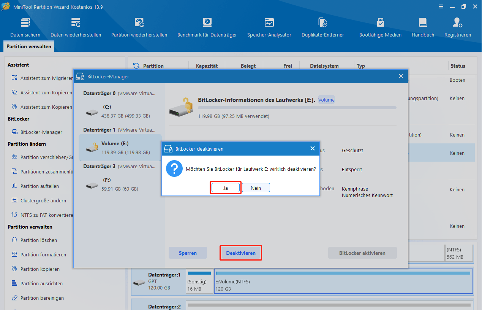Click the Deaktivieren button in BitLocker-Manager
Viewport: 482px width, 310px height.
[x=241, y=253]
